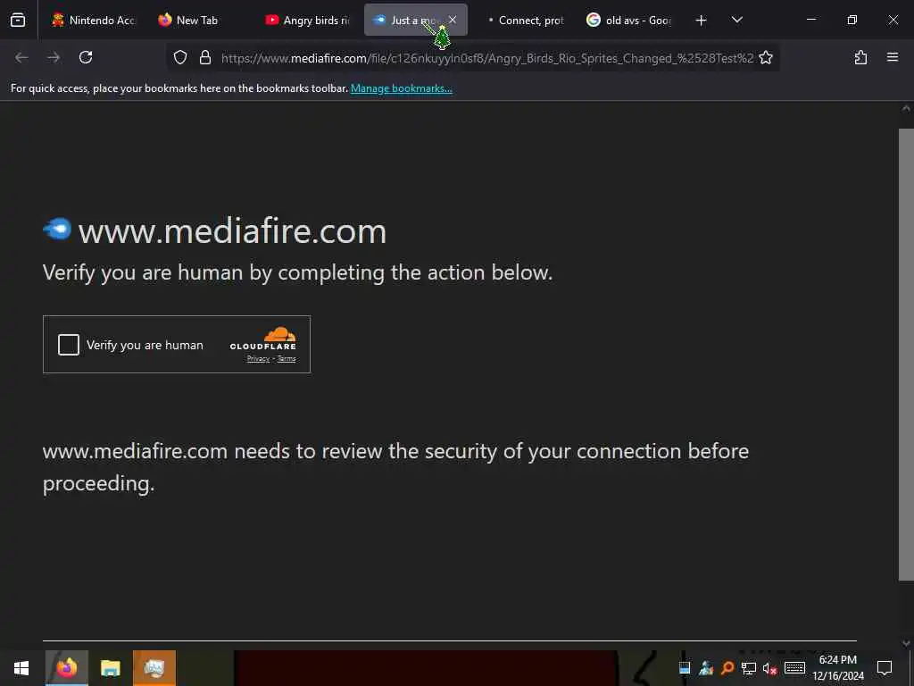Reload the current page
Screen dimensions: 914x686
[86, 57]
